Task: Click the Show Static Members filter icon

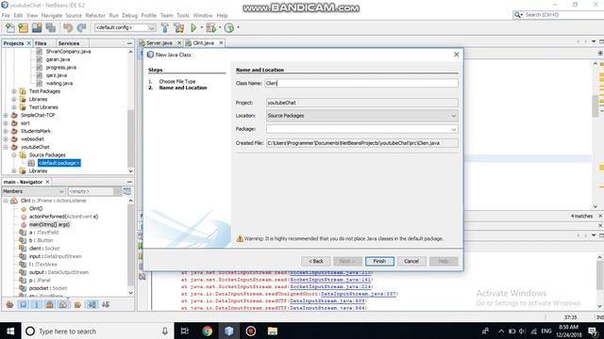Action: coord(37,304)
